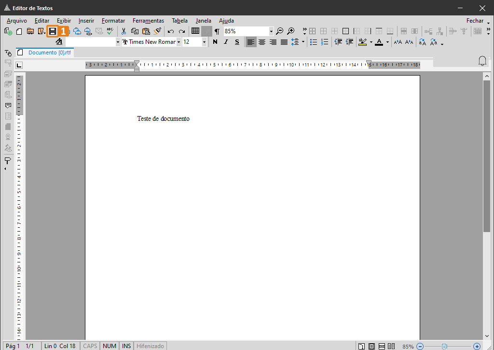Click the new document with plus icon
The width and height of the screenshot is (494, 350).
[x=8, y=31]
